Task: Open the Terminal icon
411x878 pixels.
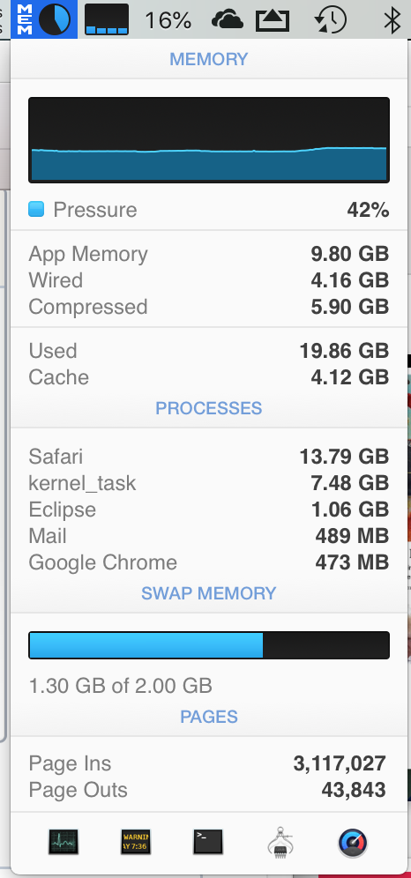Action: (208, 842)
